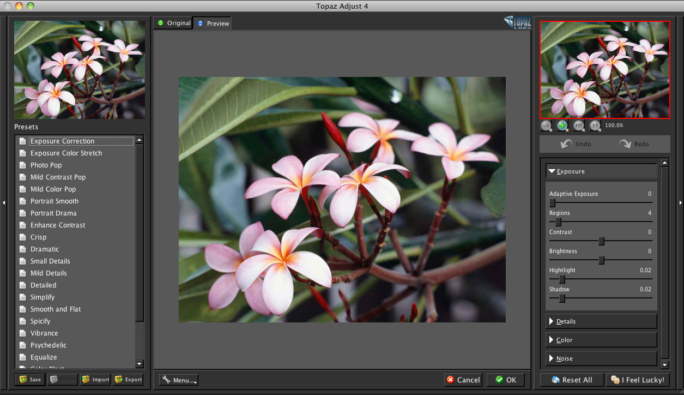684x395 pixels.
Task: Click the 1:1 actual size zoom icon
Action: [x=595, y=125]
